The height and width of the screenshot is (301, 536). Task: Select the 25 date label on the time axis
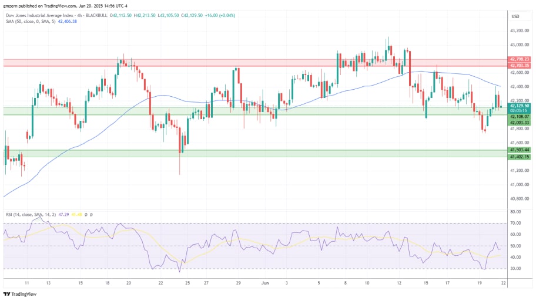(187, 282)
